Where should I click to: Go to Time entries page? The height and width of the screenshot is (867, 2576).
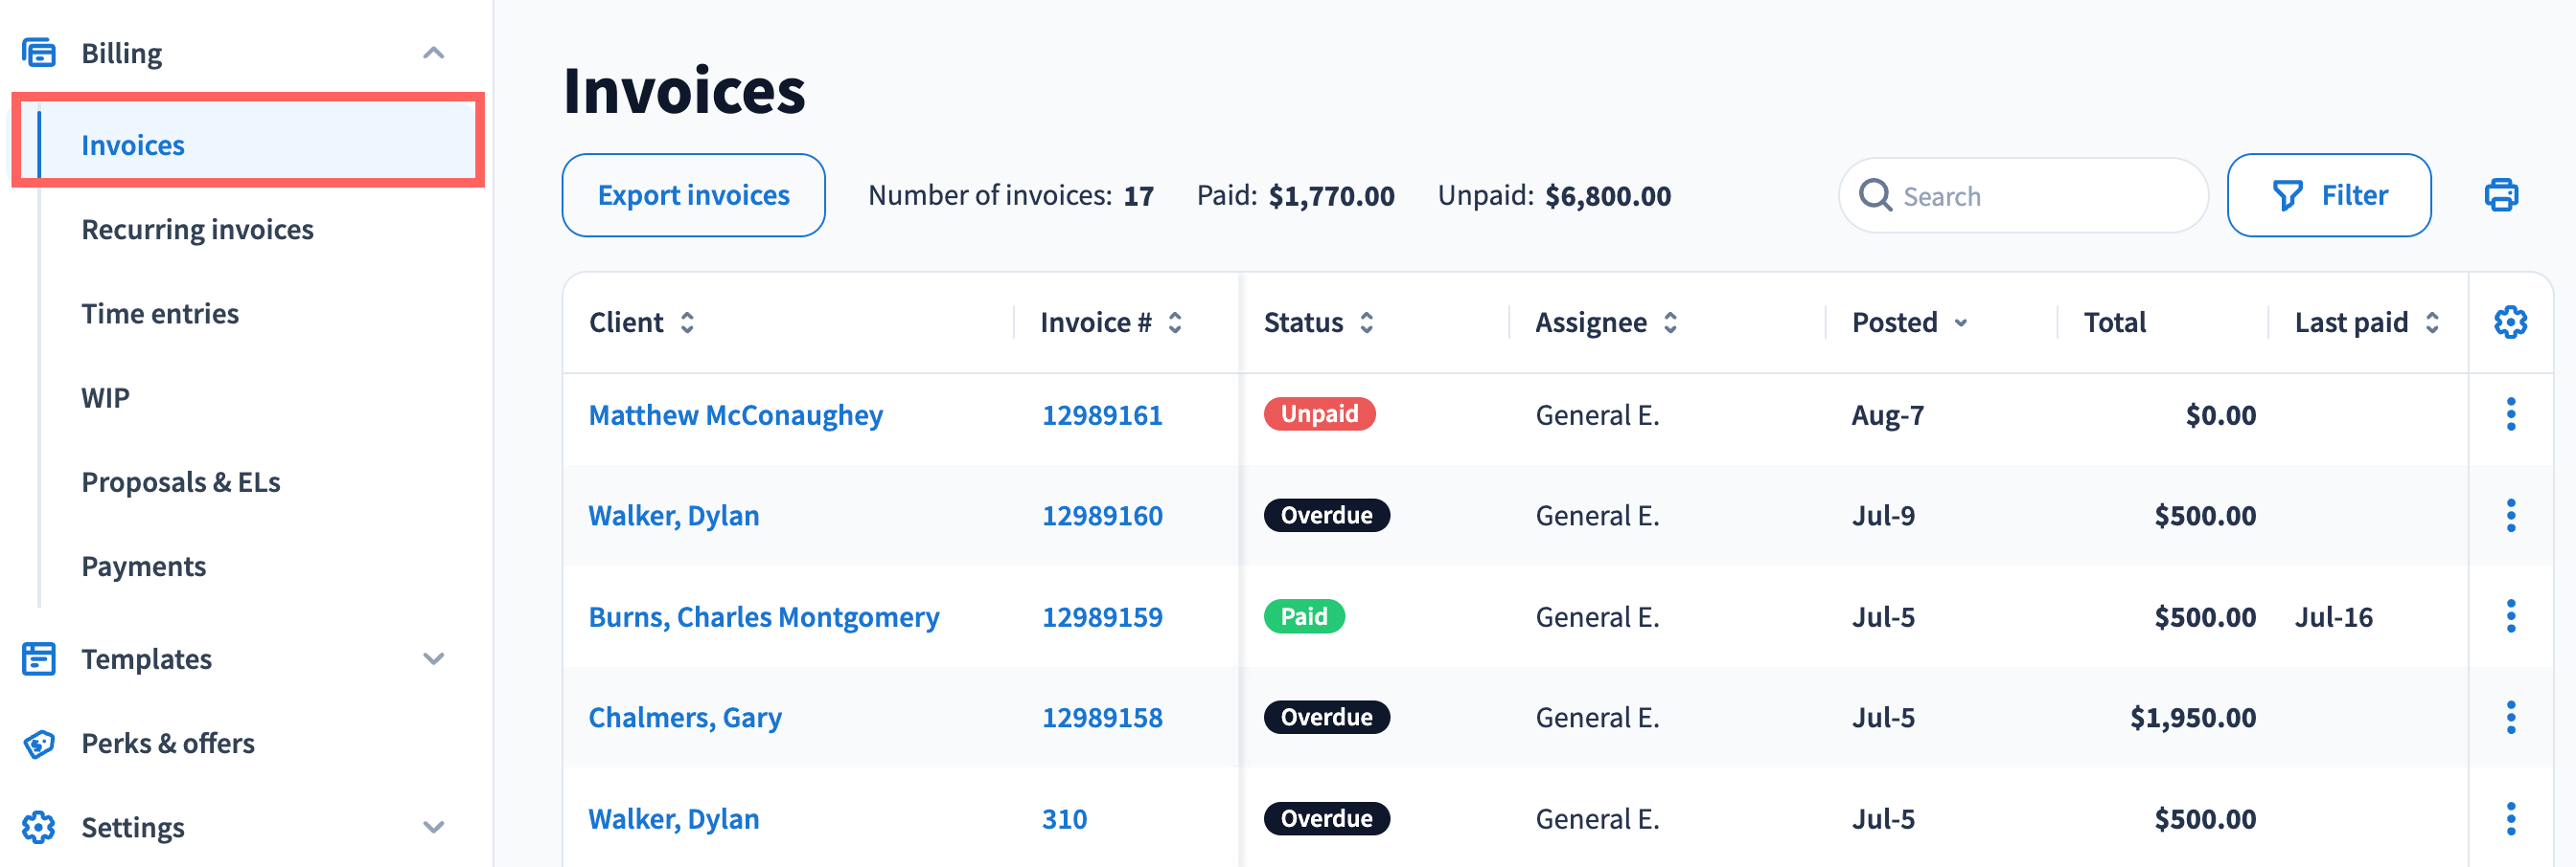[x=160, y=314]
